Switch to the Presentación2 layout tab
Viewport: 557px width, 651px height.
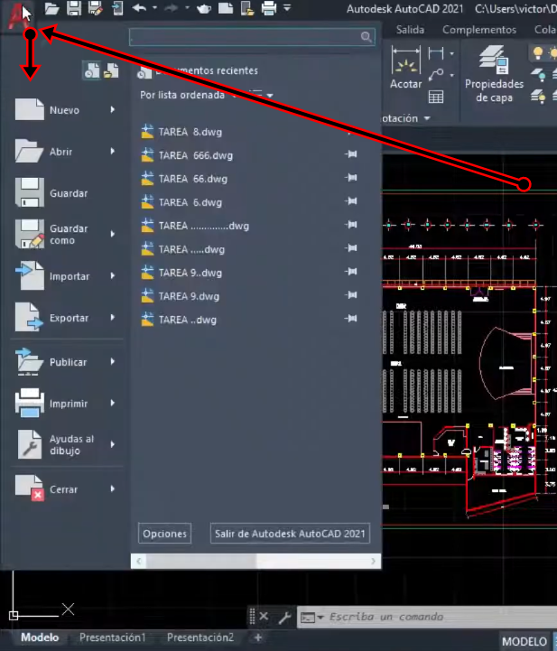tap(200, 637)
